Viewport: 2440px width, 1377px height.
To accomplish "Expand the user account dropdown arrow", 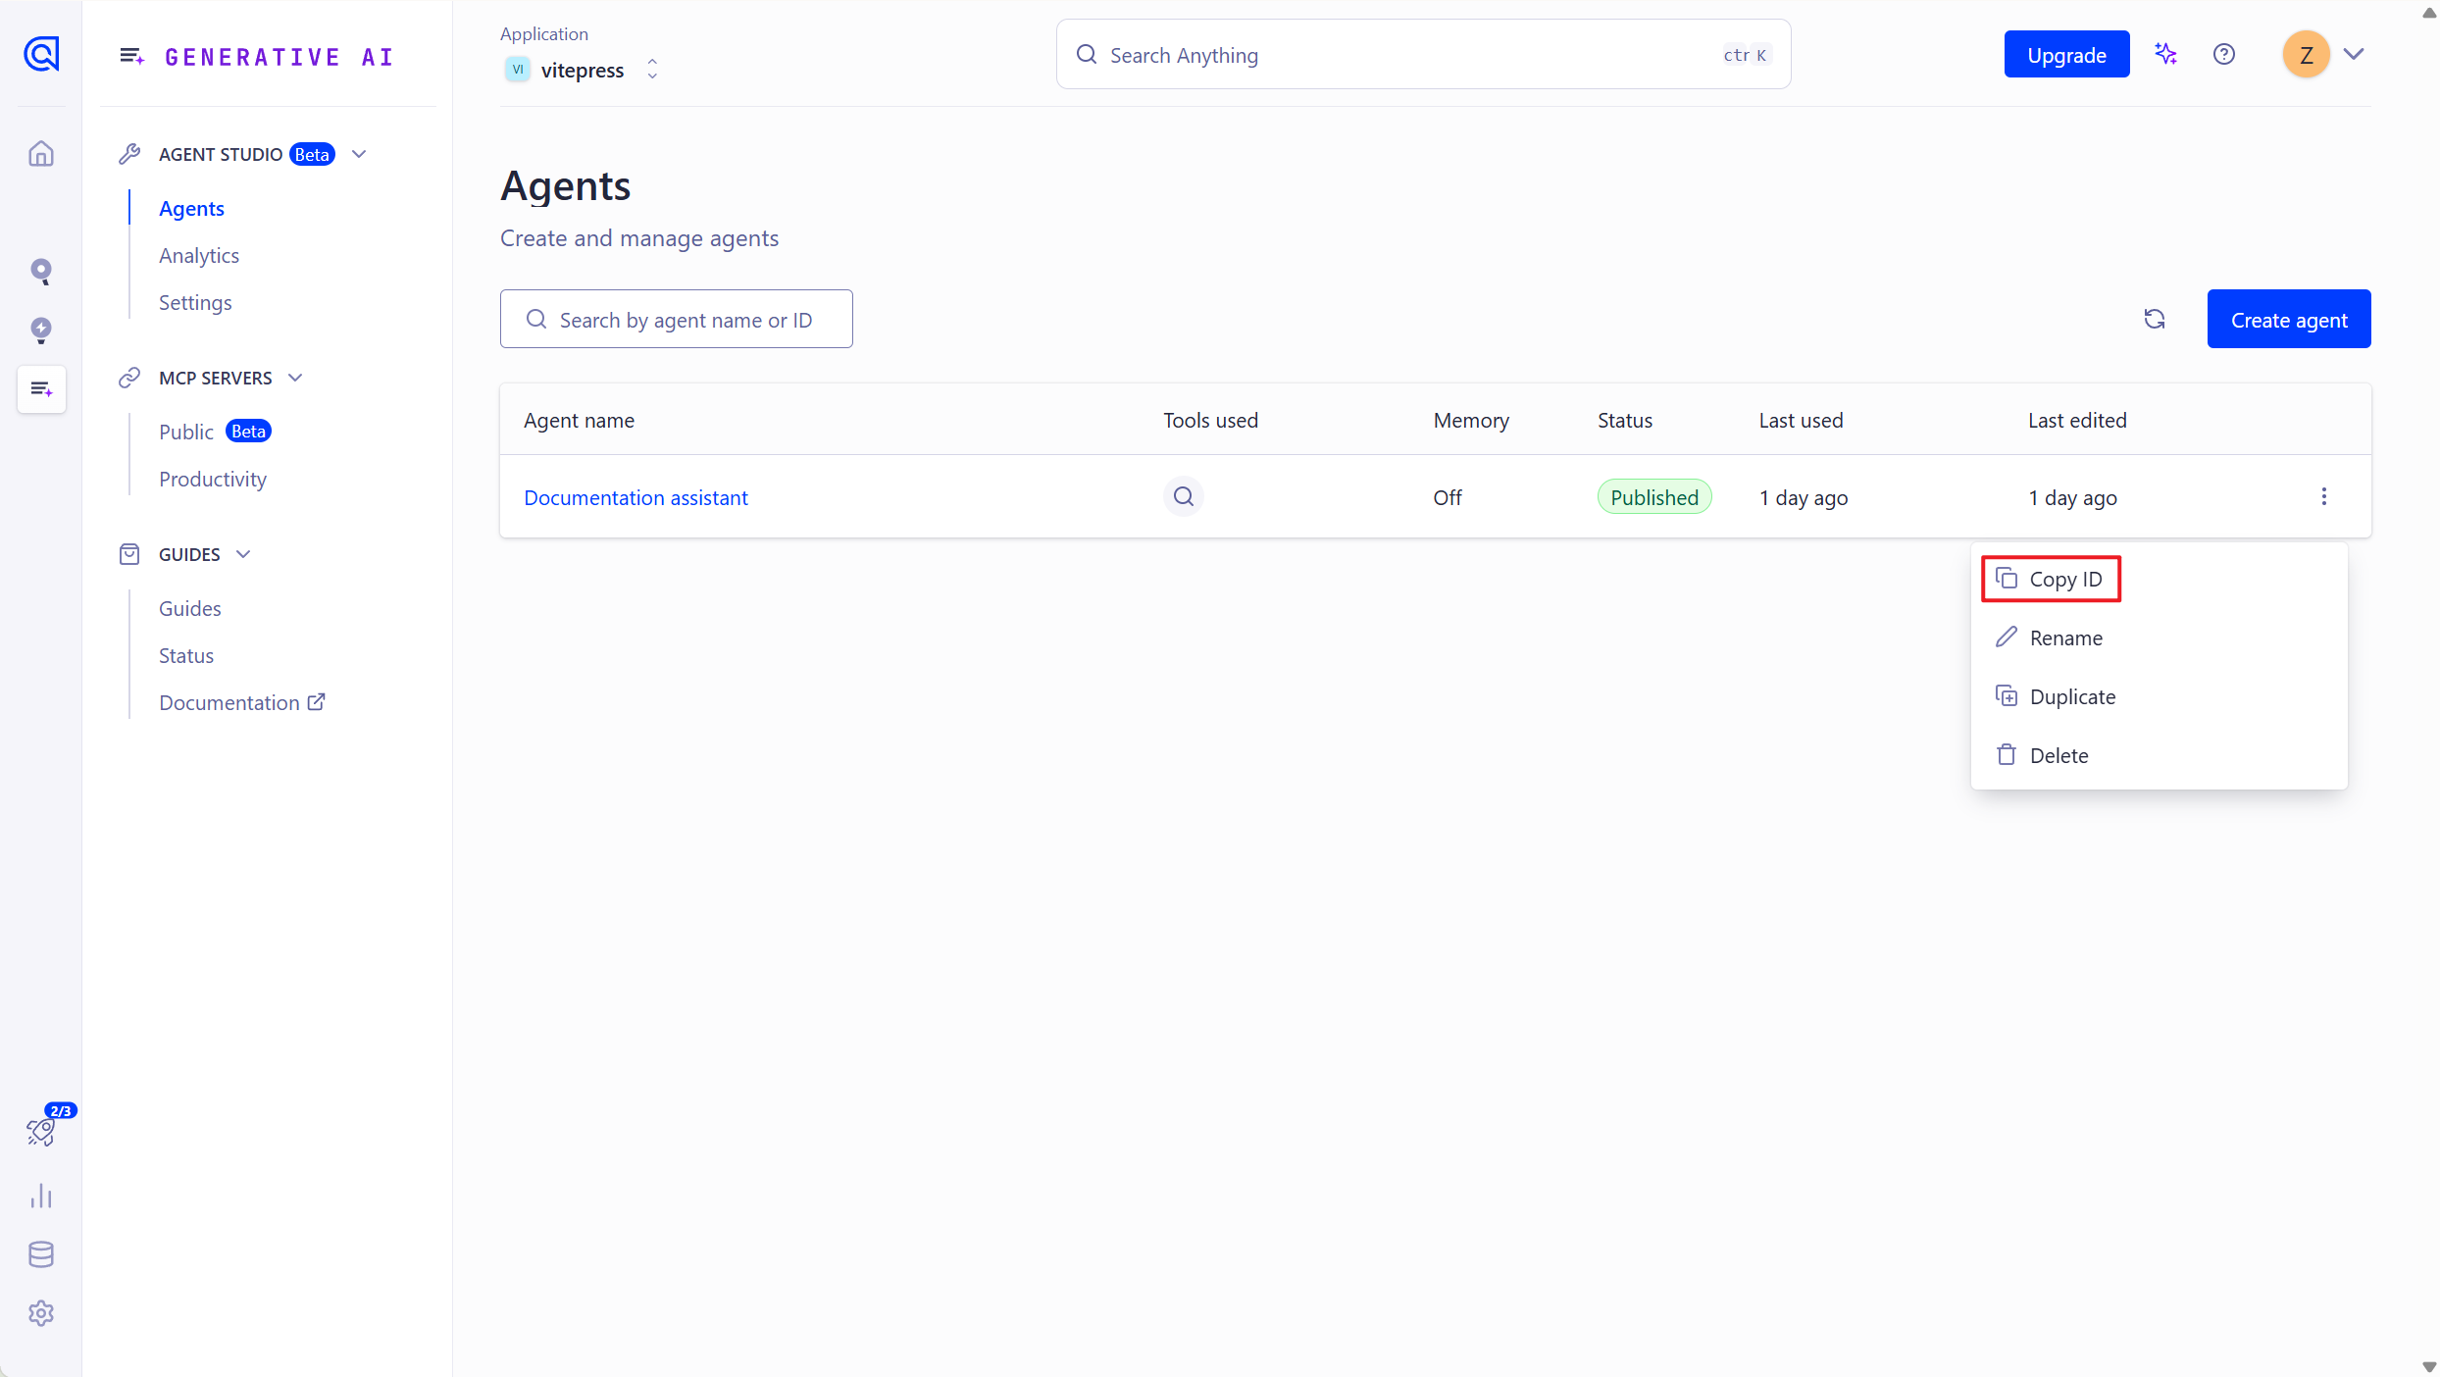I will 2354,55.
